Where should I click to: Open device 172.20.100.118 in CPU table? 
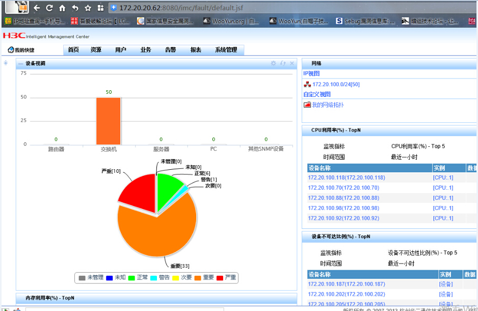[x=347, y=178]
